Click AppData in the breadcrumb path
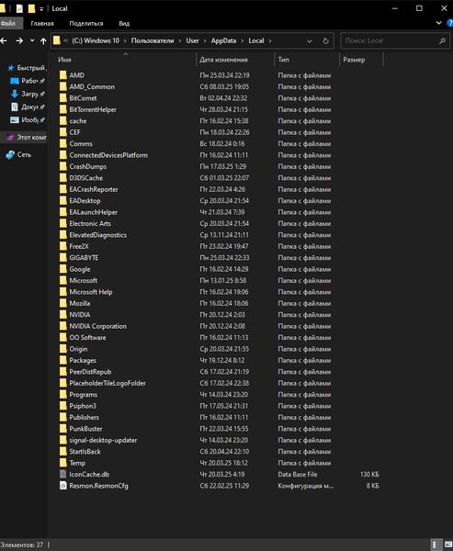 (223, 40)
